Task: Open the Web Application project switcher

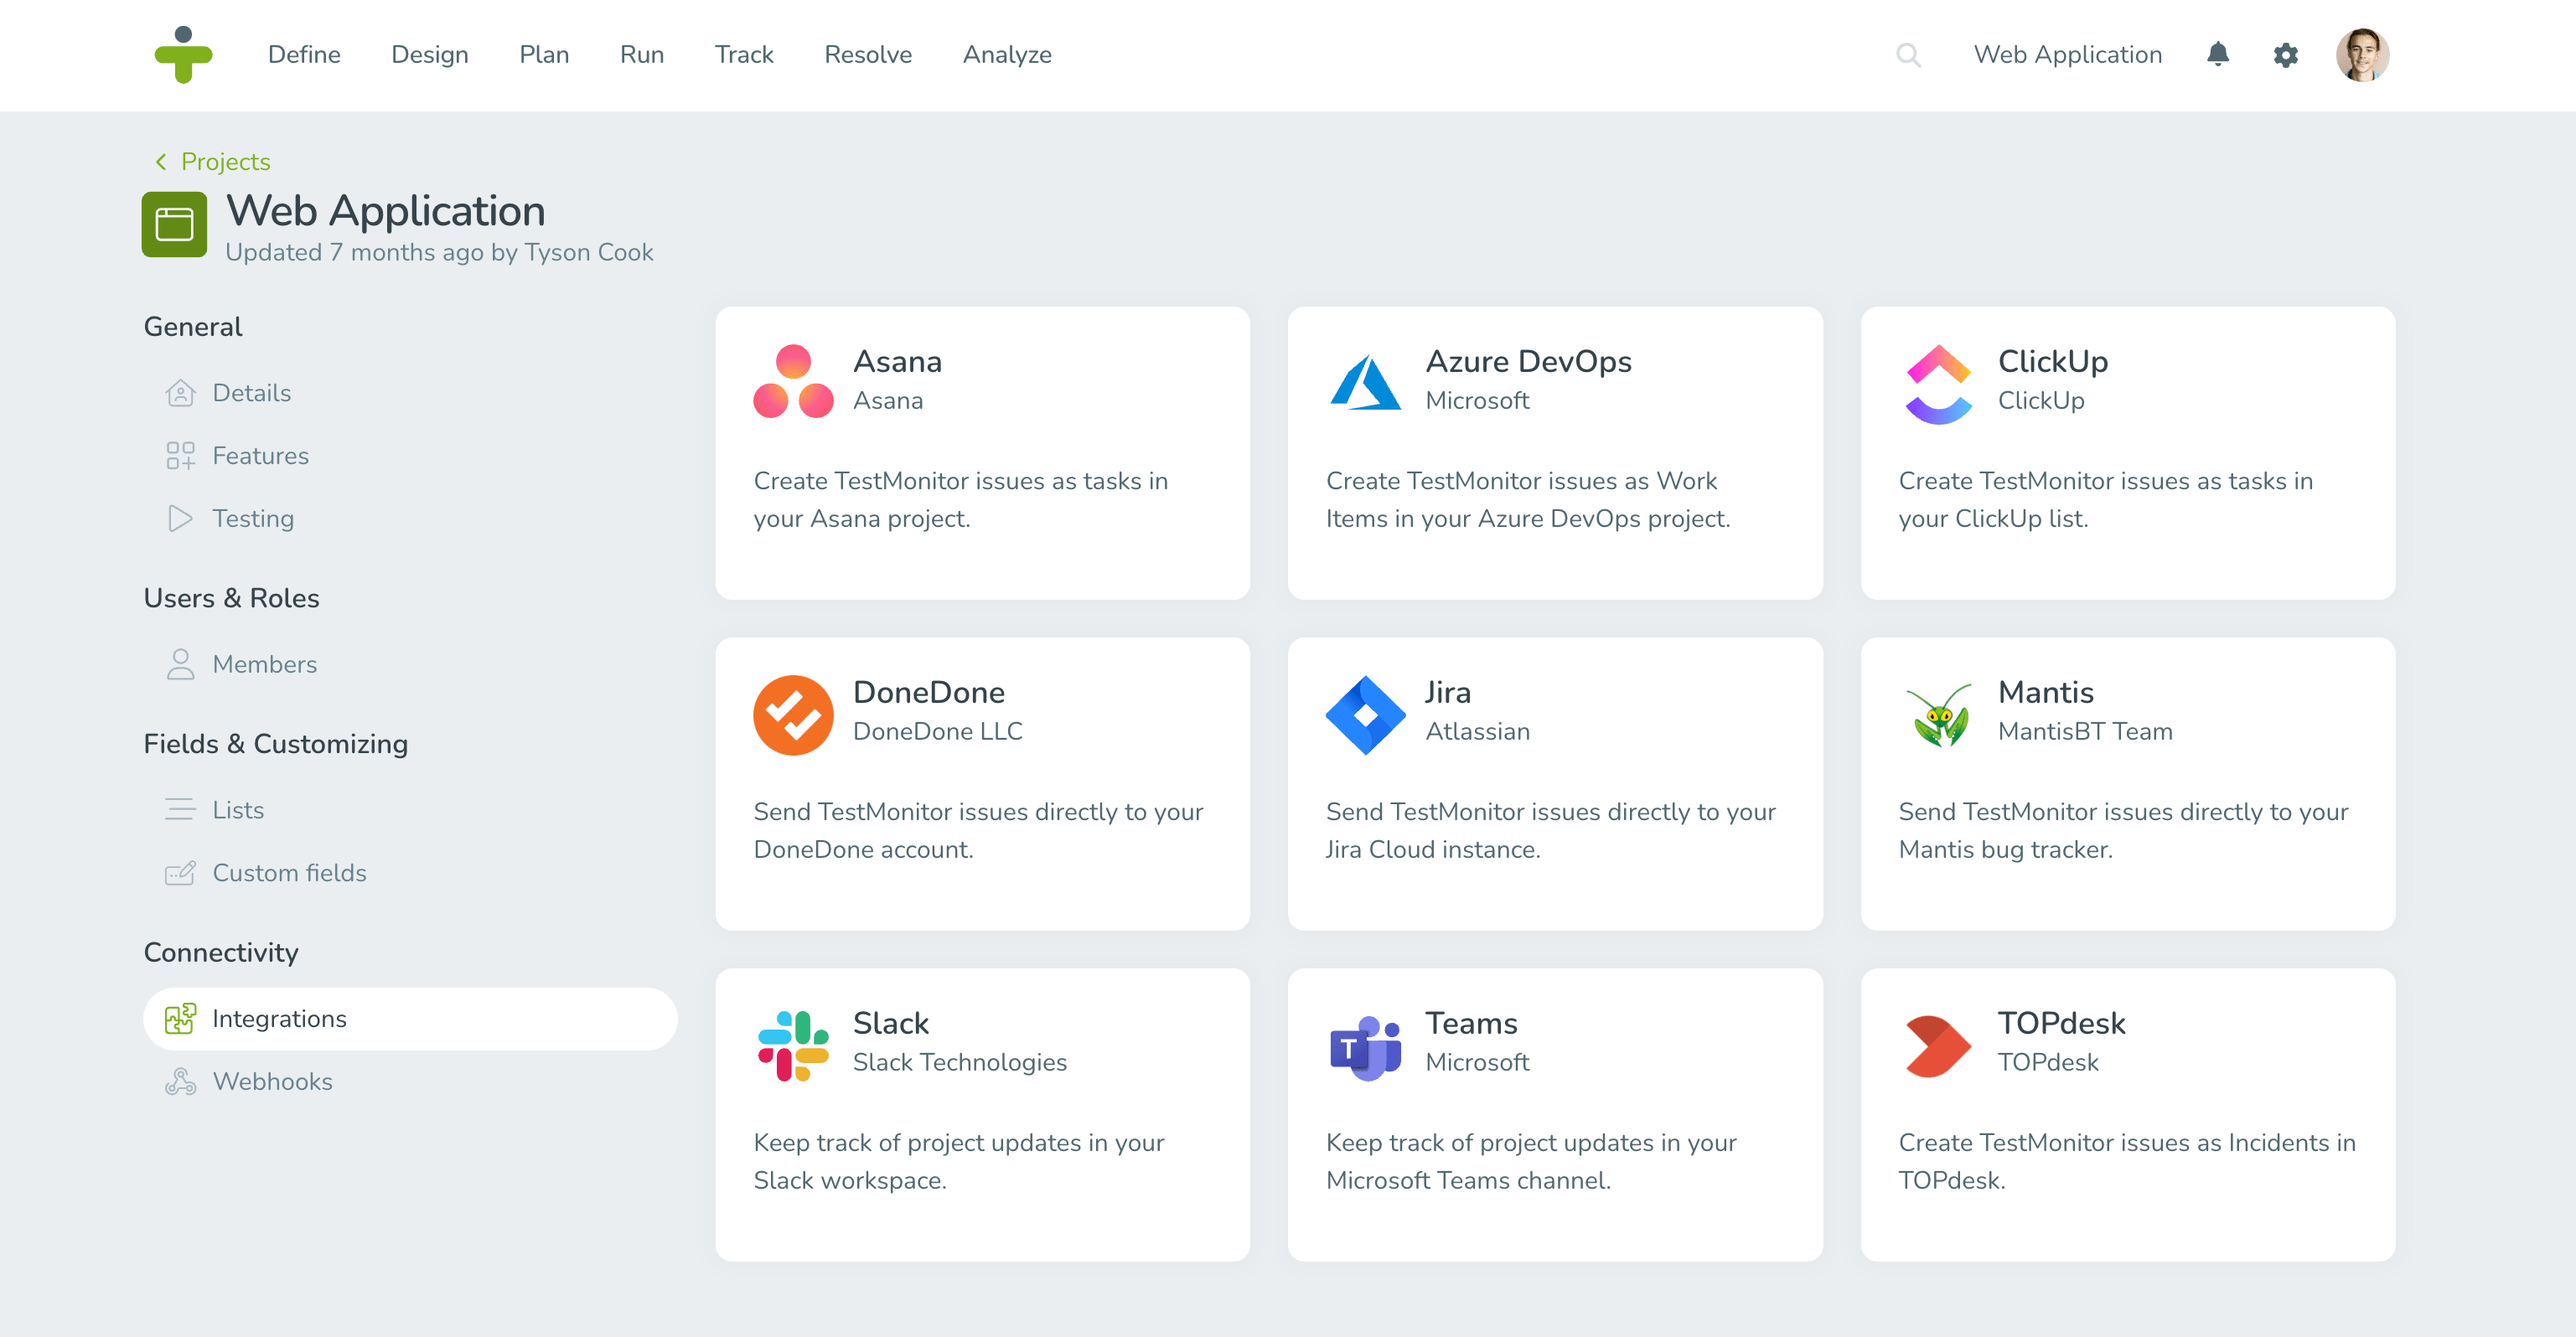Action: point(2067,55)
